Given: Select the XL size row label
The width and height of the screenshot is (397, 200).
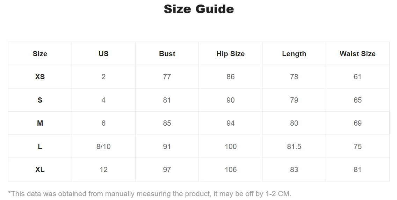Looking at the screenshot, I should pyautogui.click(x=40, y=170).
